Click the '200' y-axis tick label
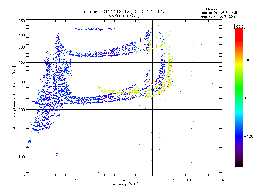Image resolution: width=261 pixels, height=196 pixels. click(x=22, y=110)
